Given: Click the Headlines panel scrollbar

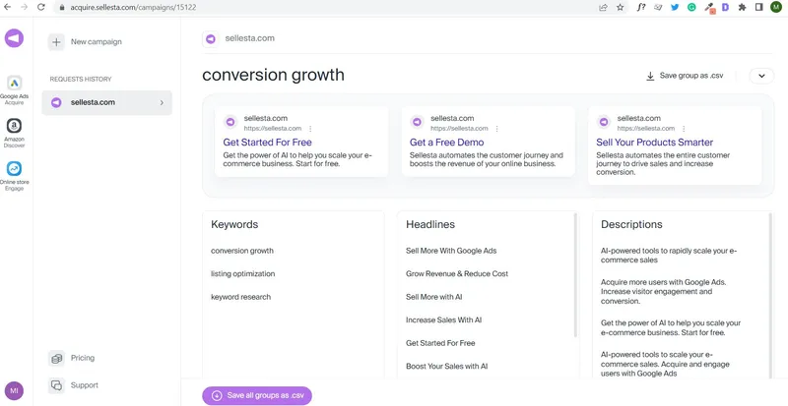Looking at the screenshot, I should pyautogui.click(x=576, y=275).
